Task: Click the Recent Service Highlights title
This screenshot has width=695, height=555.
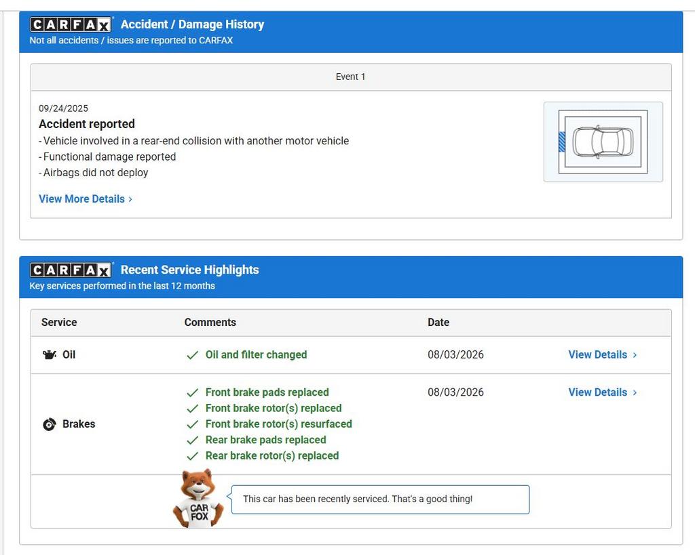Action: (x=190, y=270)
